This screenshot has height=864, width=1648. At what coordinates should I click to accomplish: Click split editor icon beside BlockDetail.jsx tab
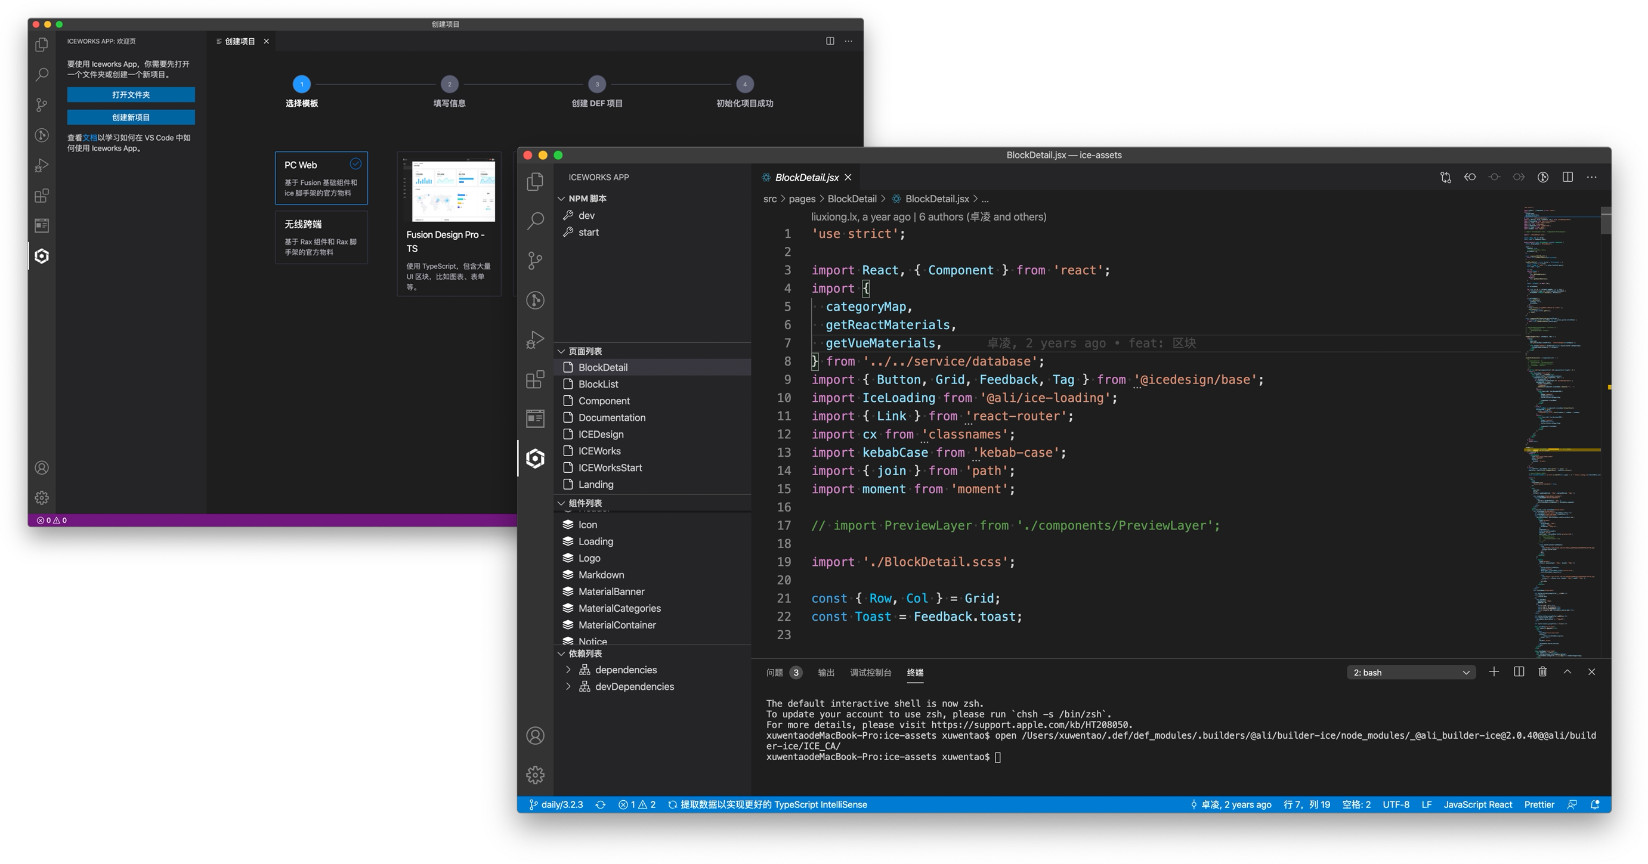(1567, 177)
